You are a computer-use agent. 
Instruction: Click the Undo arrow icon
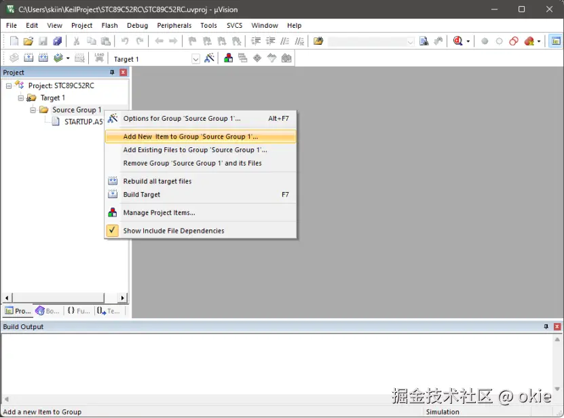click(125, 41)
